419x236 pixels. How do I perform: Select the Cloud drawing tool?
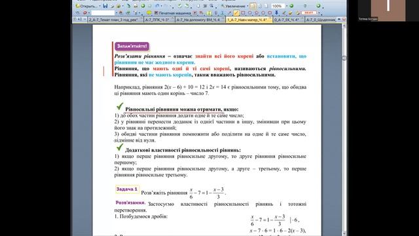pos(263,13)
